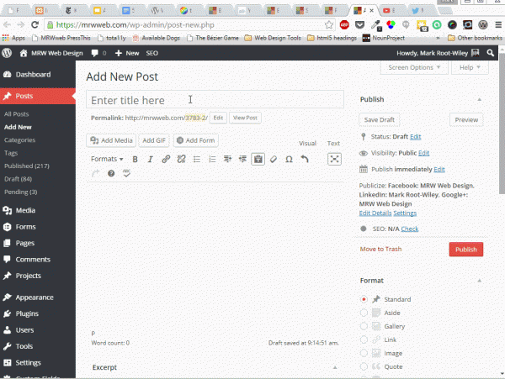The width and height of the screenshot is (505, 379).
Task: Select the Standard post format
Action: 364,299
